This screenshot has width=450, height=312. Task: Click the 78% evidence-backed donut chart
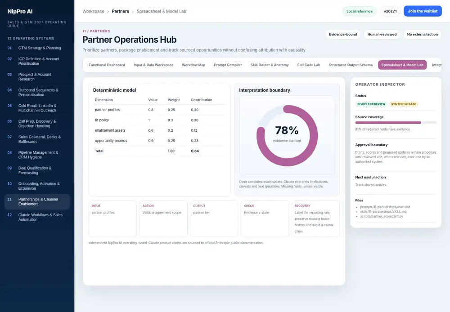(x=287, y=136)
